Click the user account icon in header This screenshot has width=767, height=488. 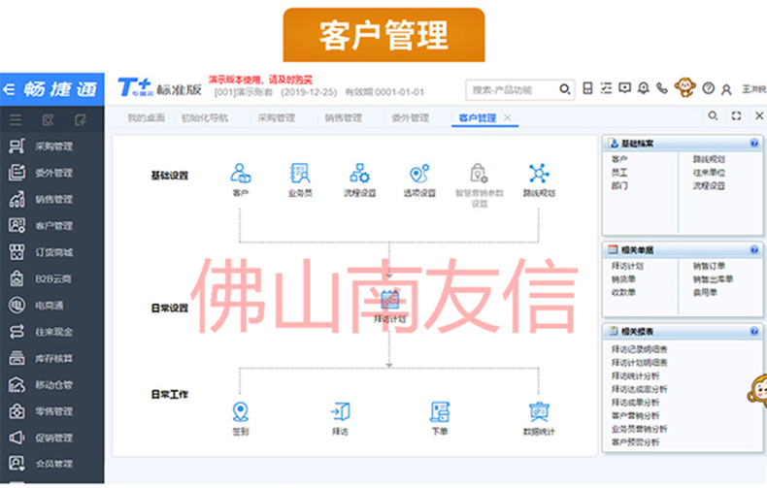726,89
